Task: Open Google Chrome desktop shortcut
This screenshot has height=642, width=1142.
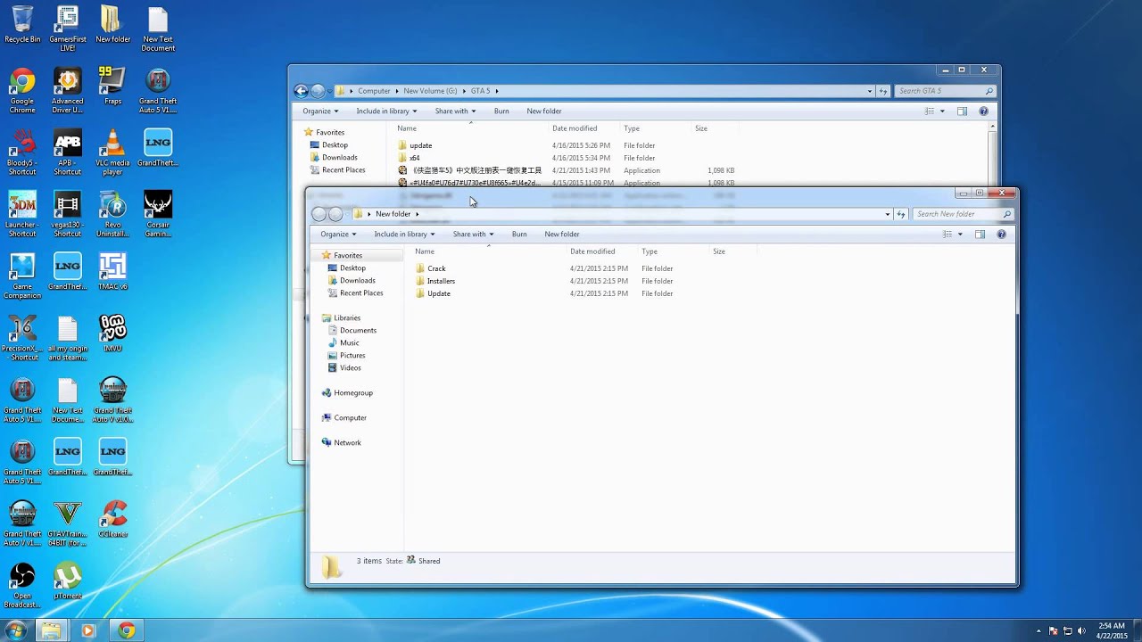Action: tap(22, 91)
